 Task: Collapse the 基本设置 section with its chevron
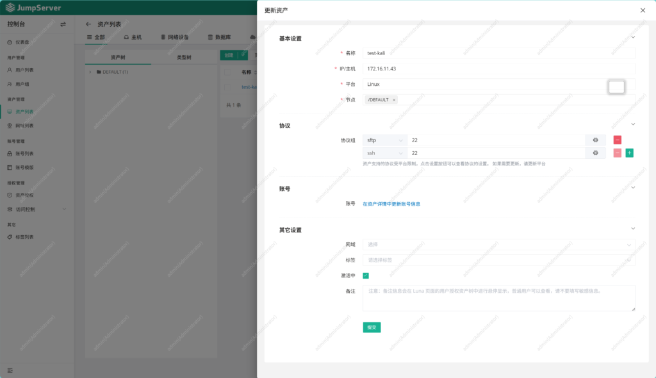pos(632,38)
